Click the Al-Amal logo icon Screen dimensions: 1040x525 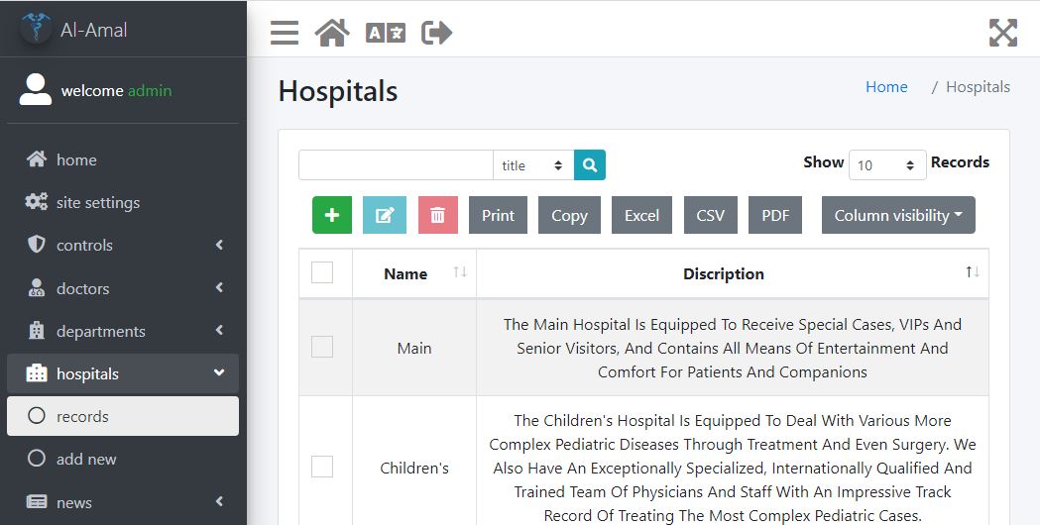pos(36,29)
